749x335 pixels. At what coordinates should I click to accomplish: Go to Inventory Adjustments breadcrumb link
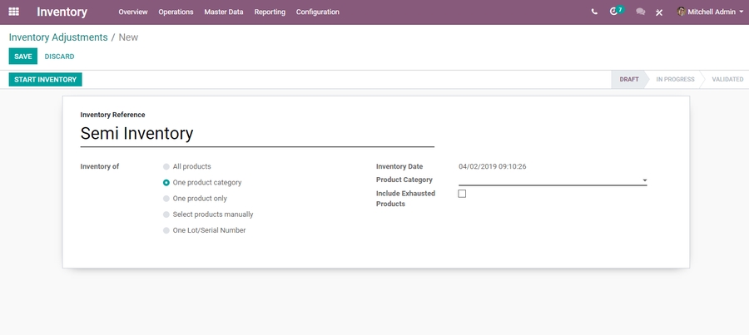tap(58, 37)
